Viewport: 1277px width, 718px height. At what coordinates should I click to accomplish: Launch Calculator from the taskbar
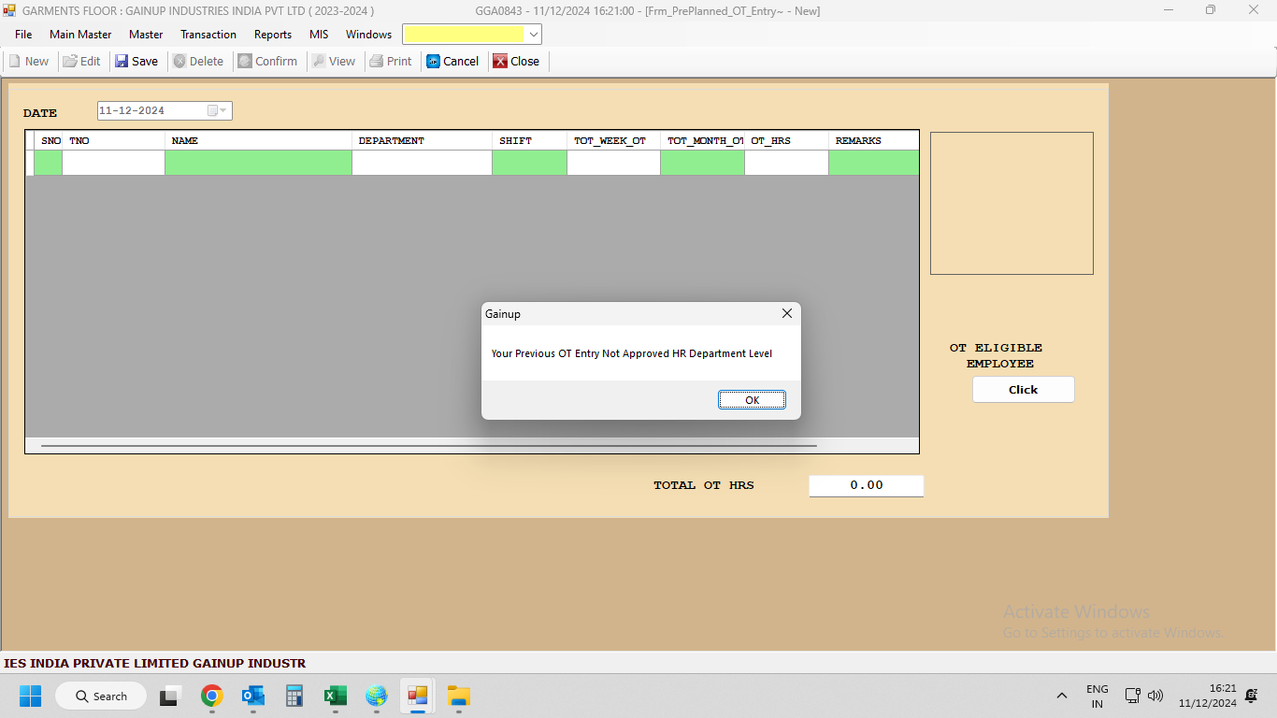click(x=294, y=696)
